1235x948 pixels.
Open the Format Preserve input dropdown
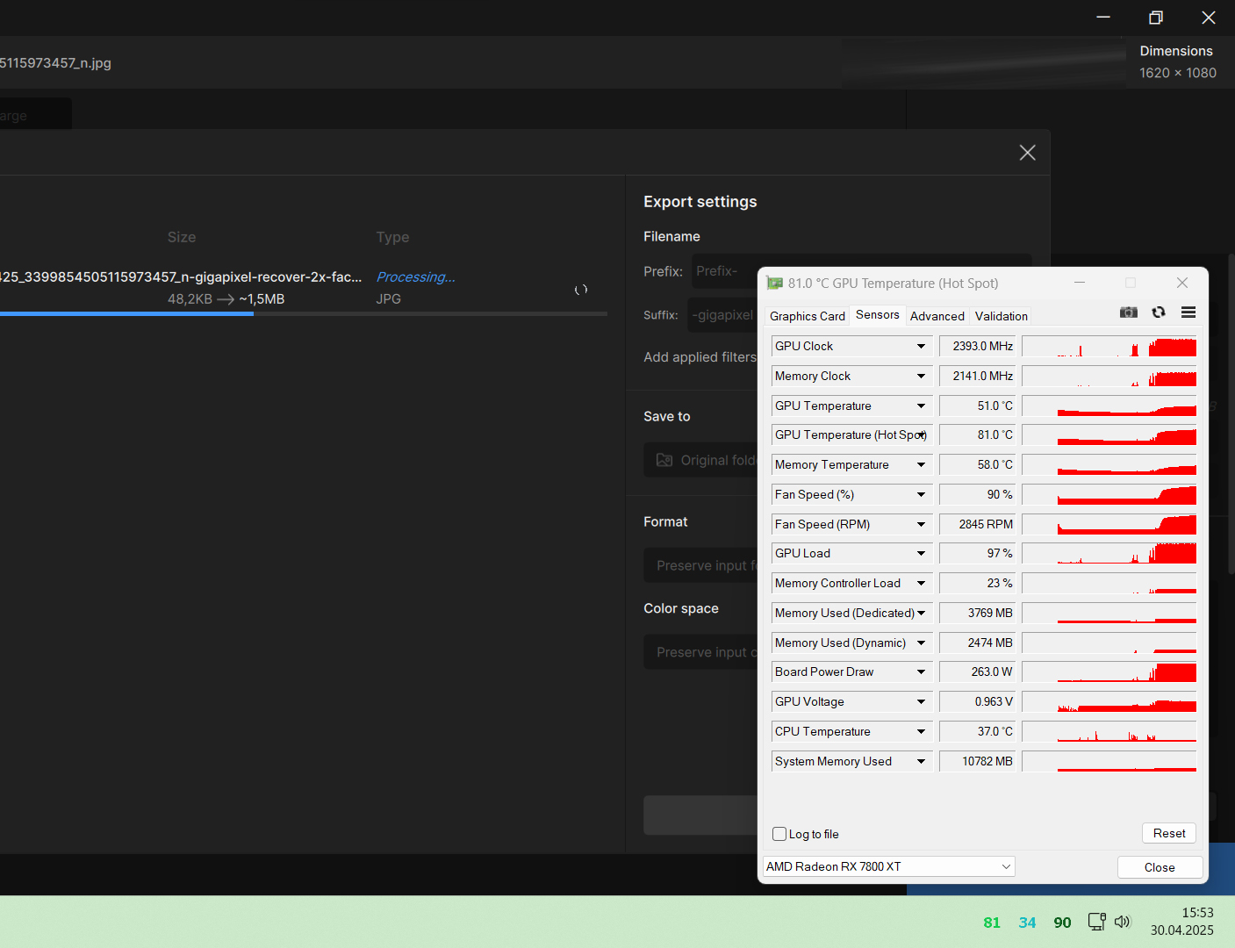700,565
